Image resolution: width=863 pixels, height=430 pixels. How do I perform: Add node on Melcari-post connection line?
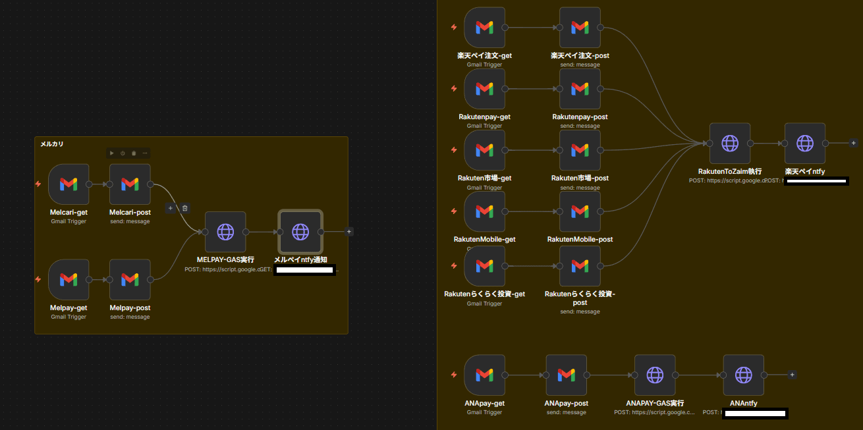click(x=171, y=208)
